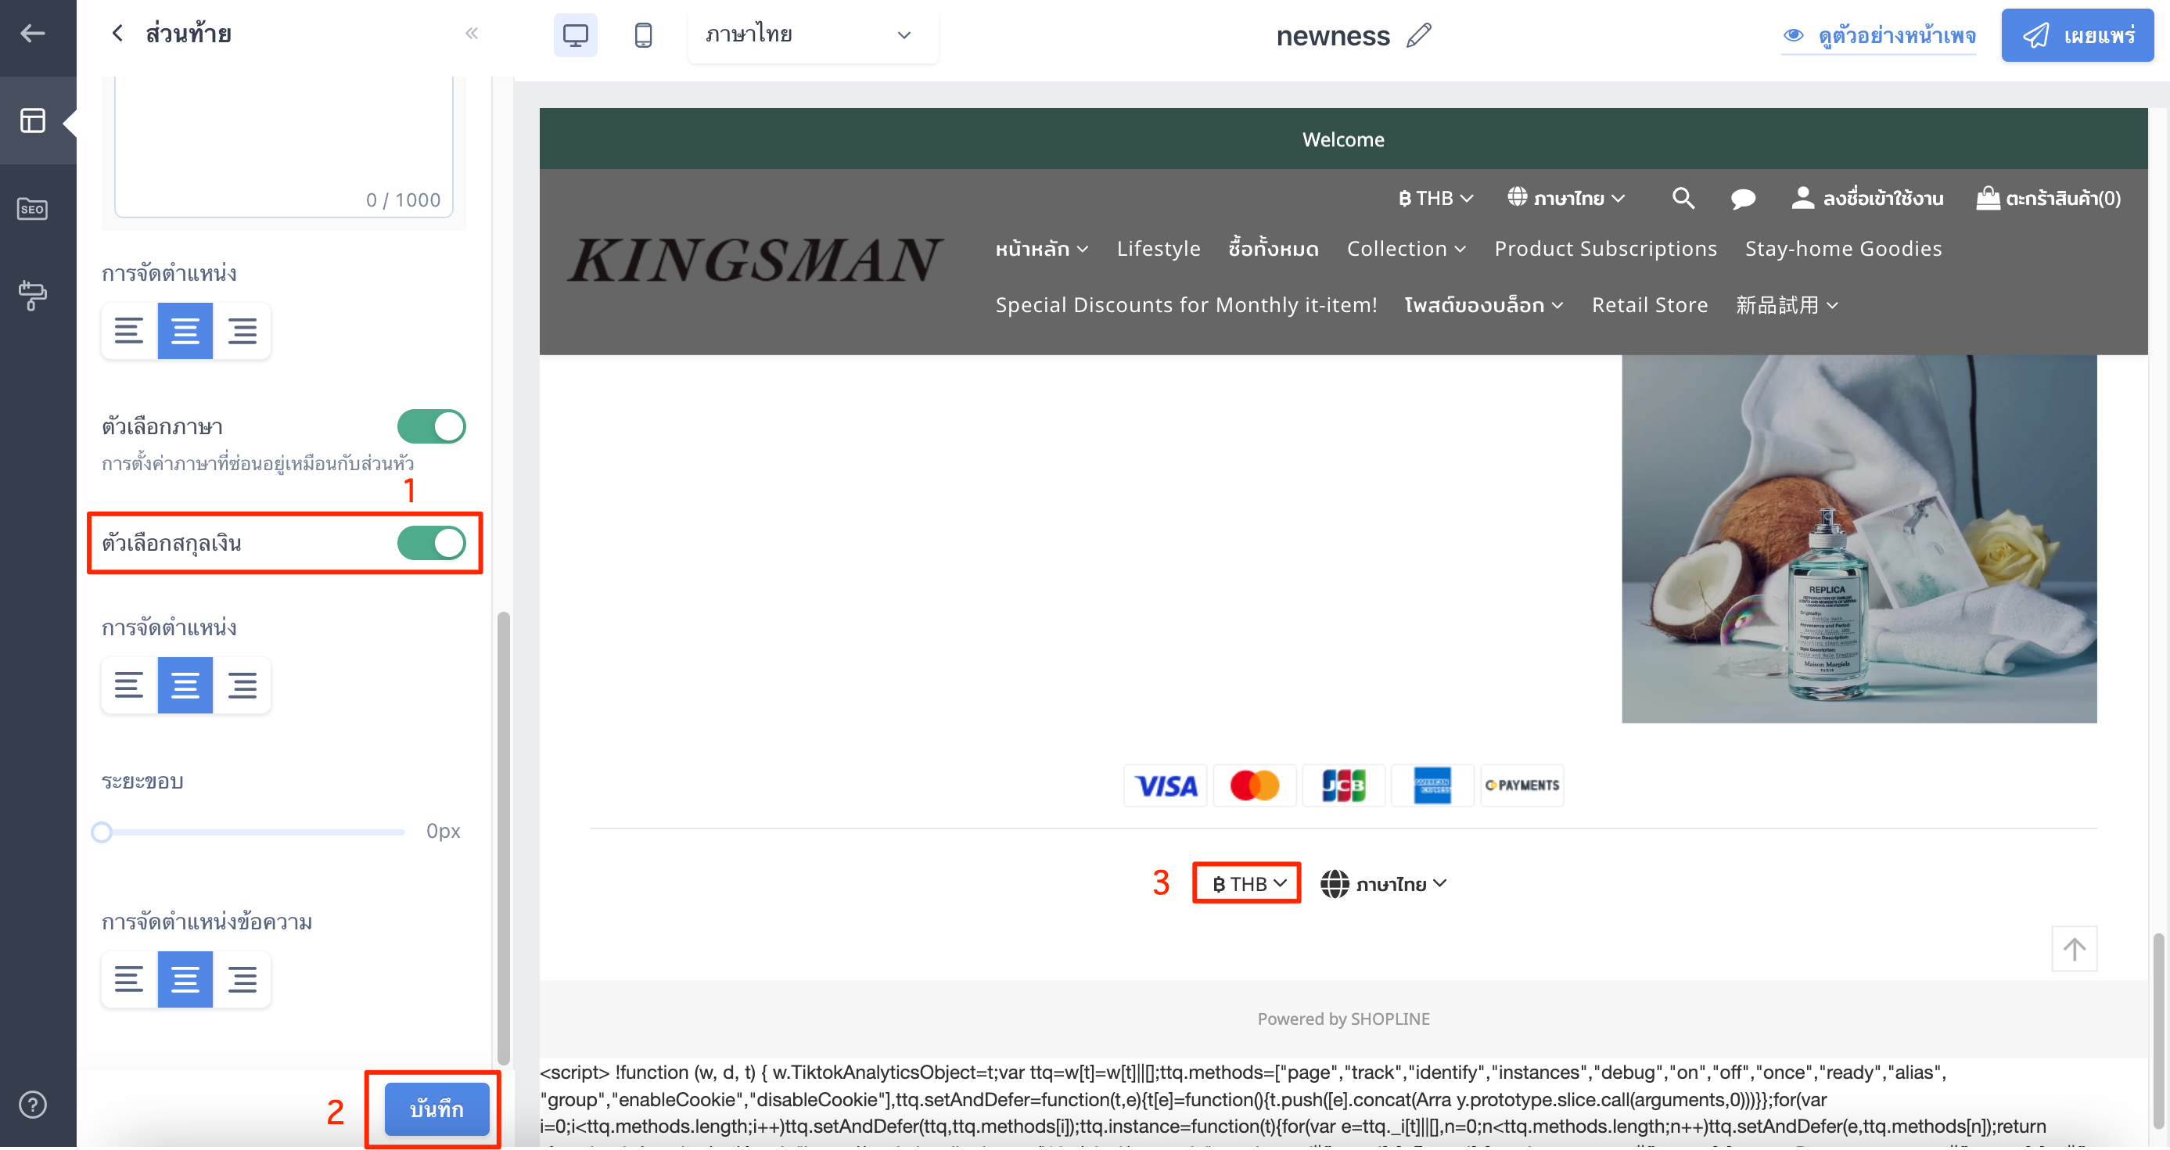Open the ฿ THB currency dropdown in the header

1435,198
